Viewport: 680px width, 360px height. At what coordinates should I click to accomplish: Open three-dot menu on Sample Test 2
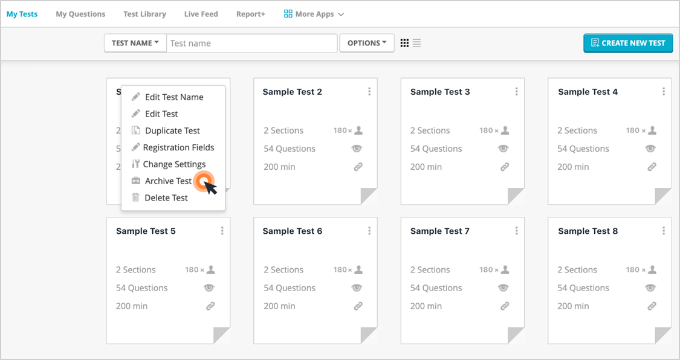click(369, 91)
